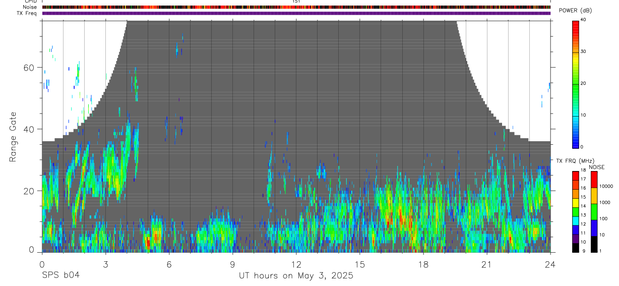Click tick label 18 in TX FRQ legend
Screen dimensions: 619x286
click(583, 170)
